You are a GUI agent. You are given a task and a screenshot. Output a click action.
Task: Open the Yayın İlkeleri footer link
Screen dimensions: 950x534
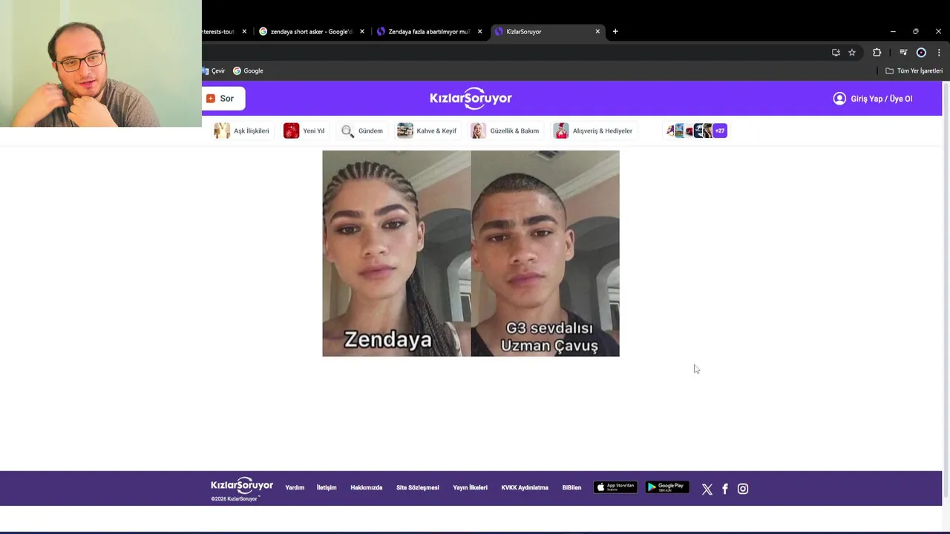coord(470,488)
